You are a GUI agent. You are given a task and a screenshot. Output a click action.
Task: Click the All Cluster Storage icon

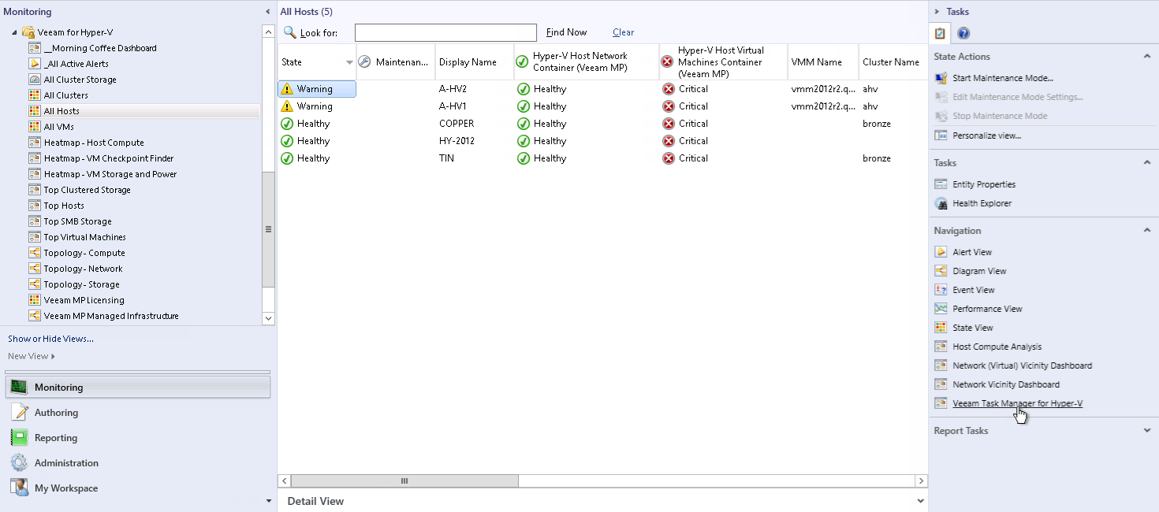click(35, 80)
